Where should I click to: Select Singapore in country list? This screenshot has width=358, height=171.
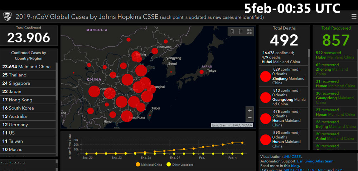(x=28, y=83)
